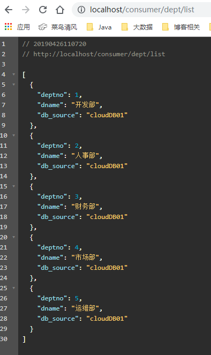Image resolution: width=211 pixels, height=355 pixels.
Task: Open the 大数据 bookmark folder
Action: tap(137, 27)
